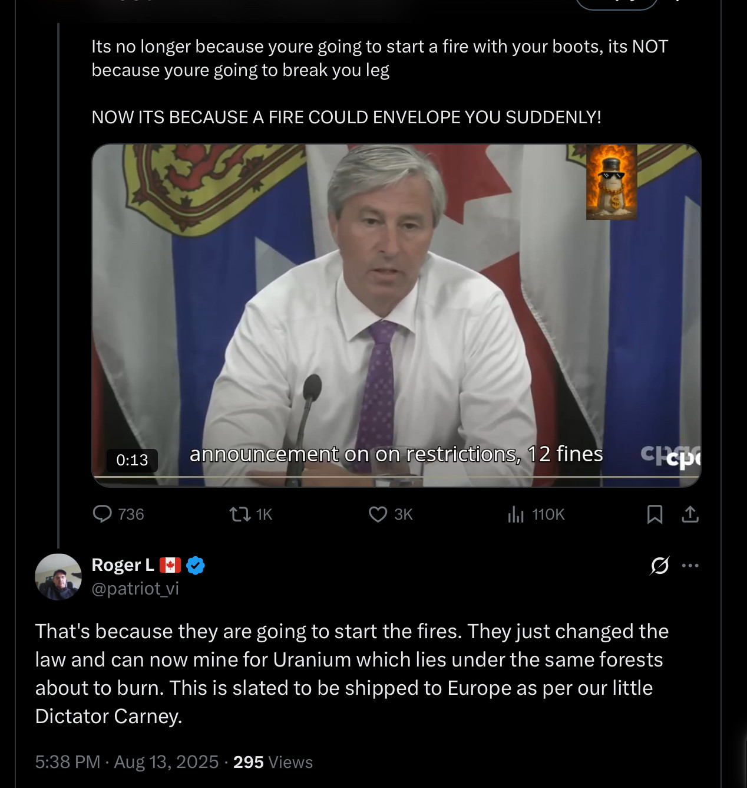Repost the video post with 1K reposts
The height and width of the screenshot is (788, 747).
tap(240, 514)
